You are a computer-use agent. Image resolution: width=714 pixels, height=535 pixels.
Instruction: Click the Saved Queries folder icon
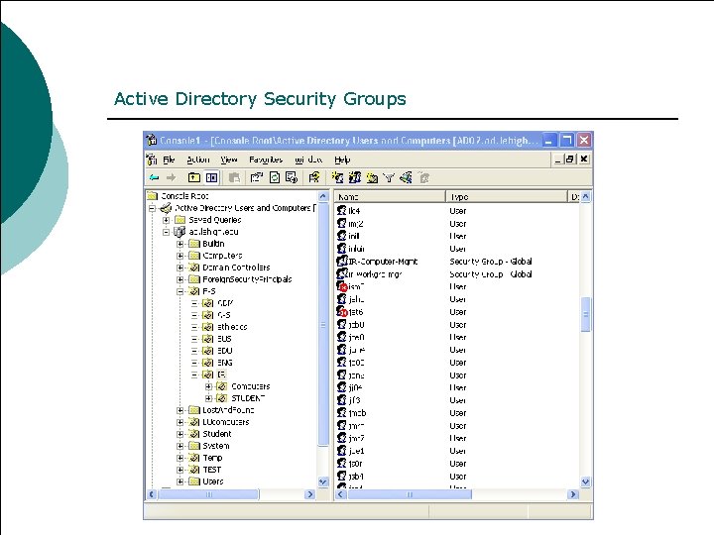(x=180, y=220)
